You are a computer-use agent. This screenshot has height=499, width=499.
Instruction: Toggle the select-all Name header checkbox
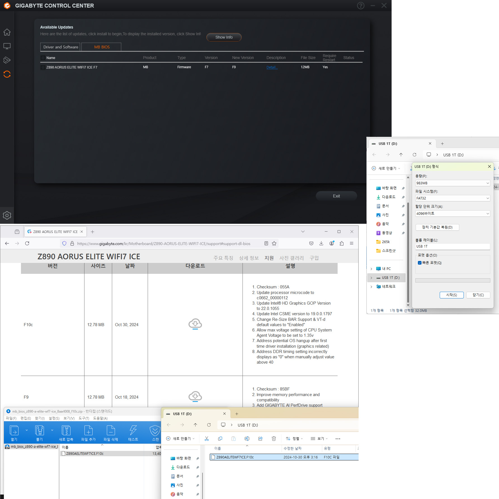[43, 58]
